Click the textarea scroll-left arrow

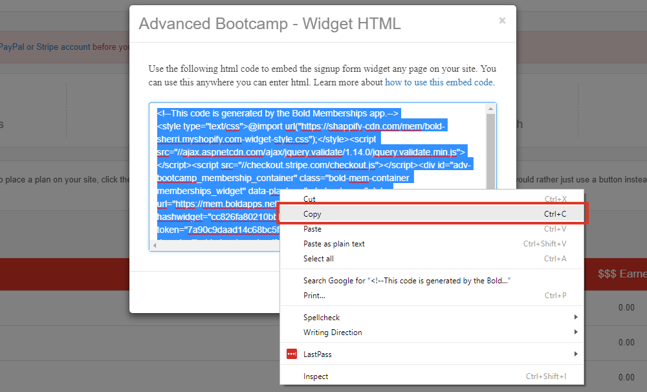(155, 245)
